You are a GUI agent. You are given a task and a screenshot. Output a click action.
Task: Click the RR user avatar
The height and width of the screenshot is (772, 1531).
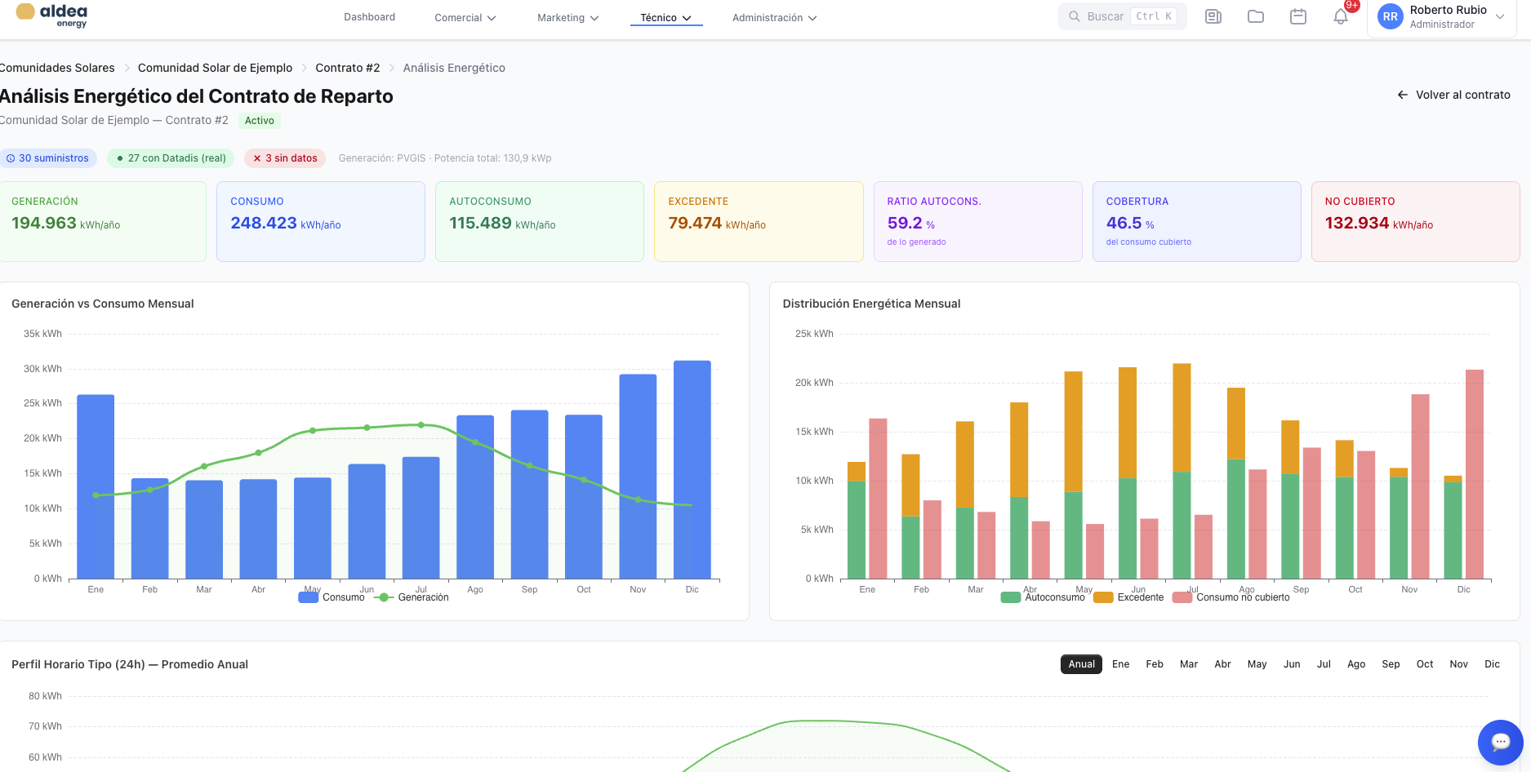point(1390,16)
